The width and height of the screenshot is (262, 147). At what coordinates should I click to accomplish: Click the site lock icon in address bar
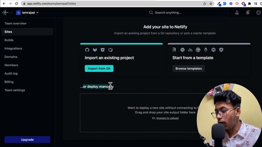(x=24, y=4)
